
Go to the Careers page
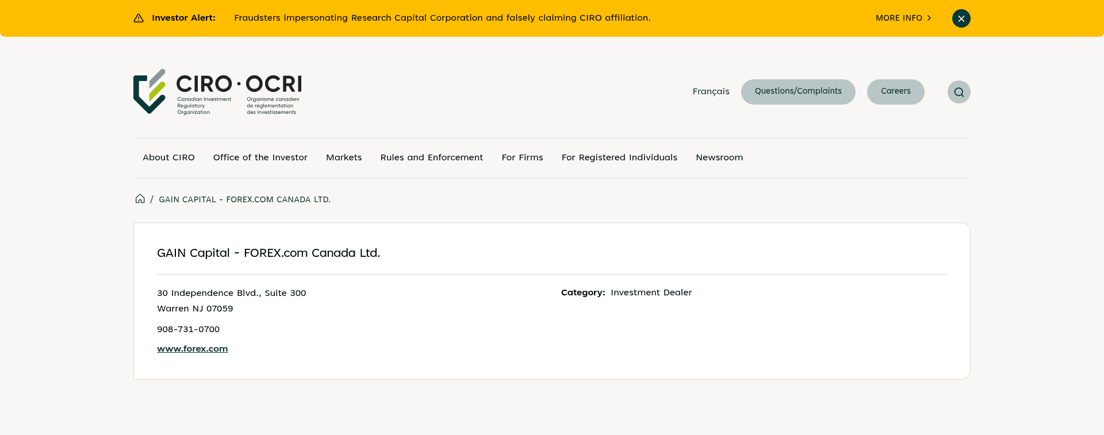pyautogui.click(x=895, y=92)
